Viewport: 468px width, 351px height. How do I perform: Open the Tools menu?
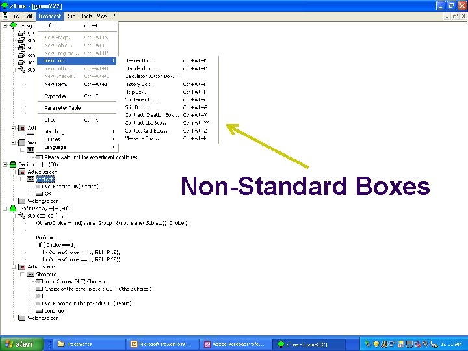click(86, 16)
